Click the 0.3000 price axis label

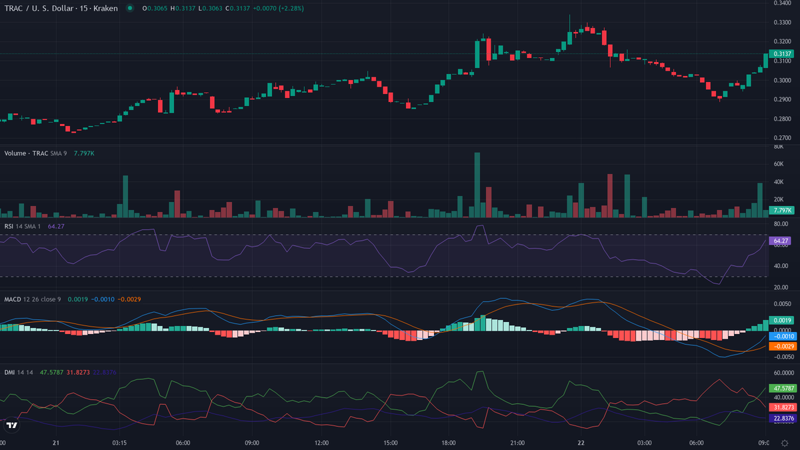coord(781,80)
